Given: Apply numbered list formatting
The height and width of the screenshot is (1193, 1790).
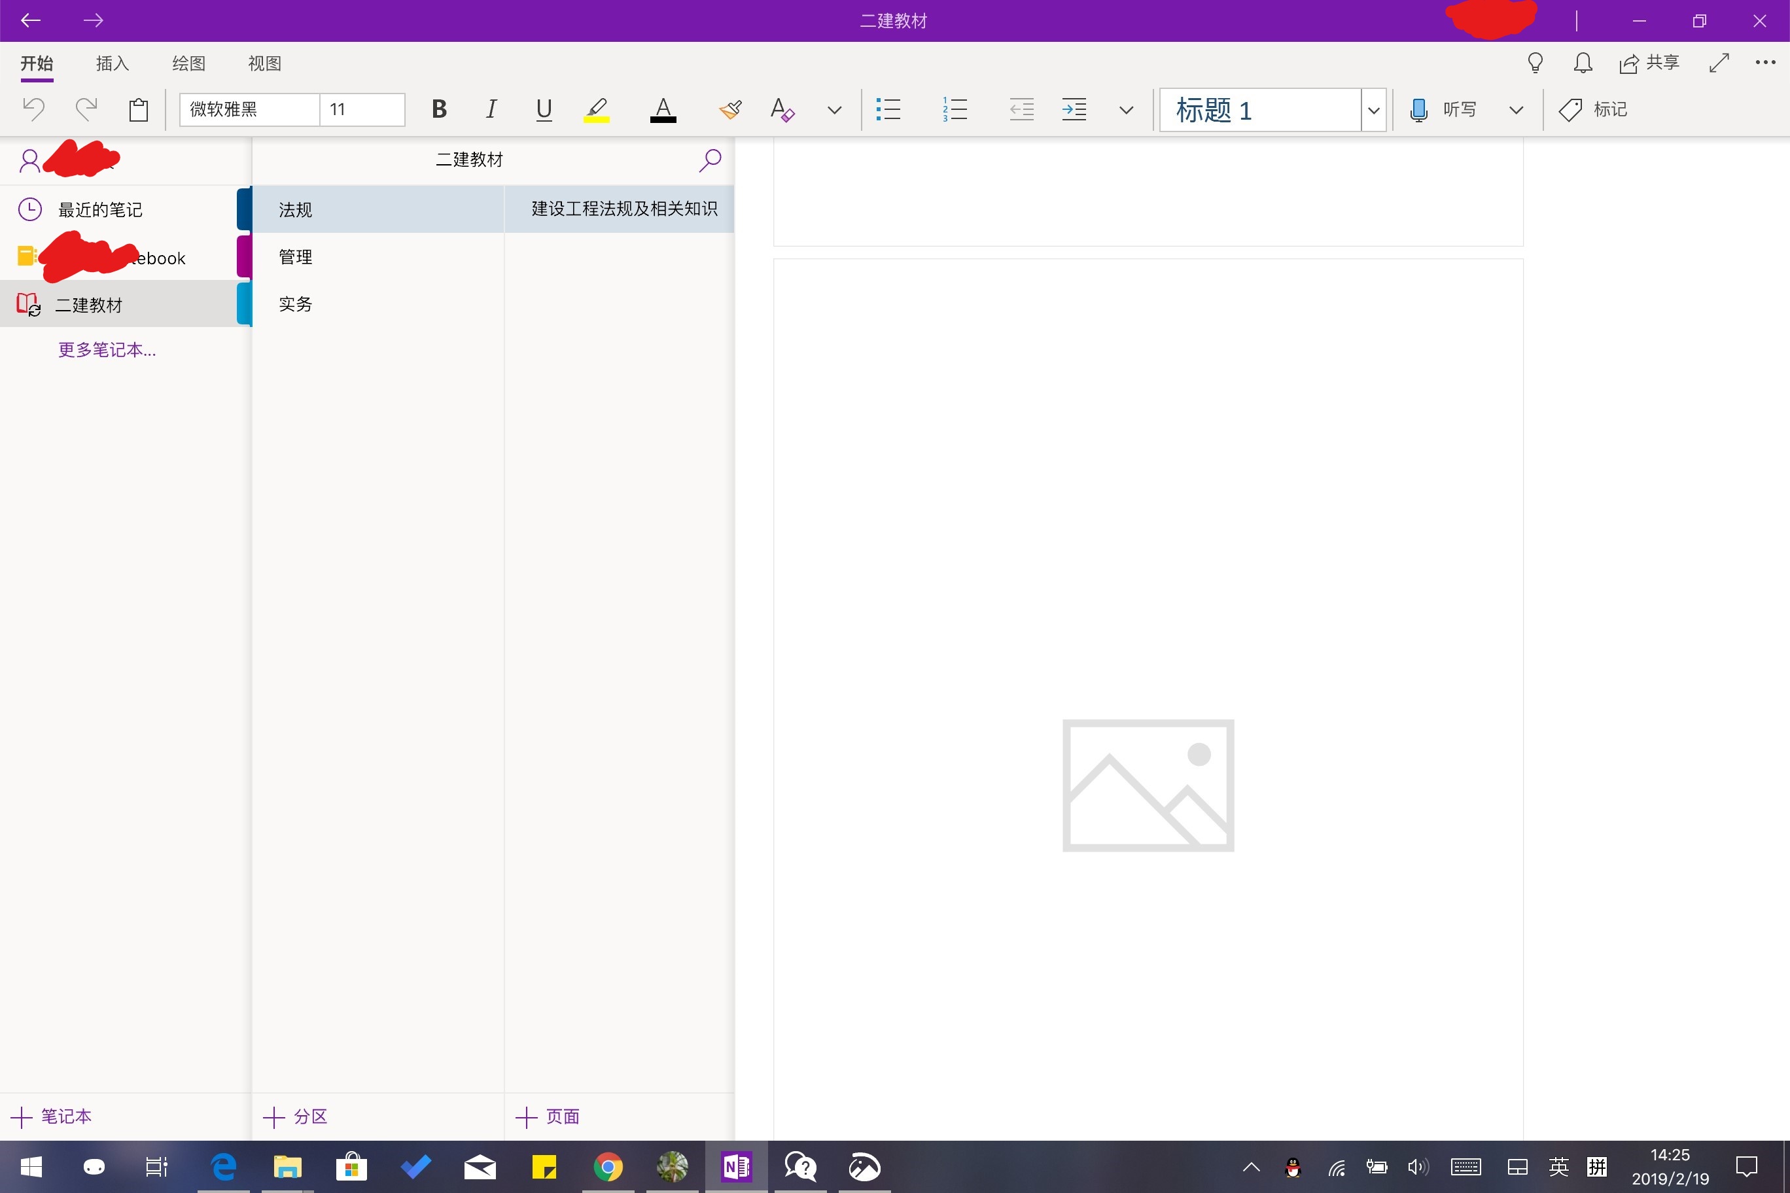Looking at the screenshot, I should point(955,110).
